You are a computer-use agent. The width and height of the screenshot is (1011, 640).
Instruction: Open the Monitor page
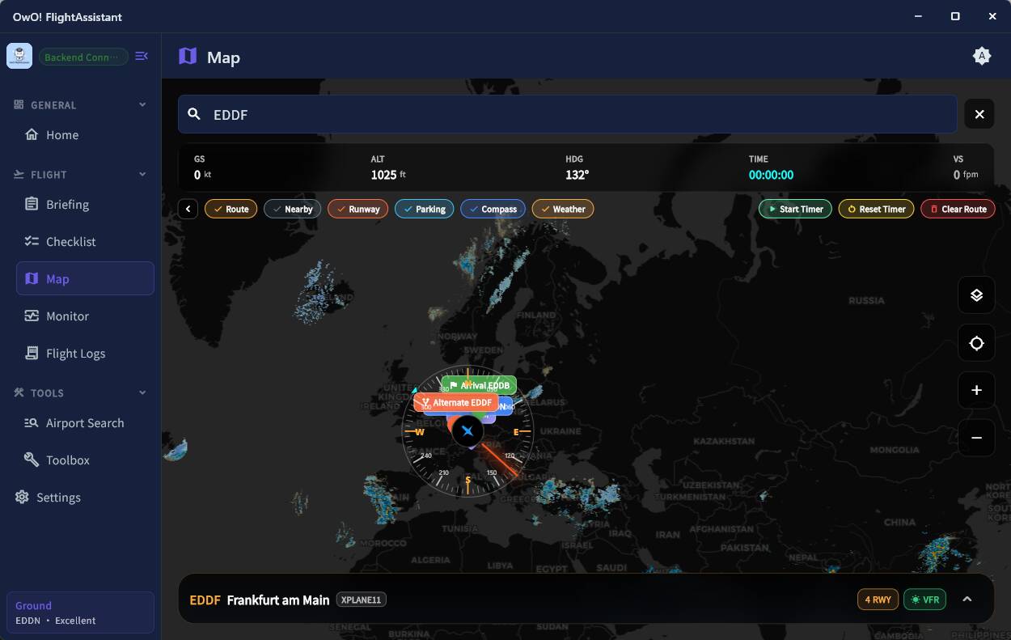point(85,316)
